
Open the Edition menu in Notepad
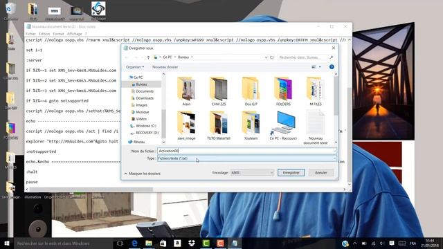click(44, 34)
